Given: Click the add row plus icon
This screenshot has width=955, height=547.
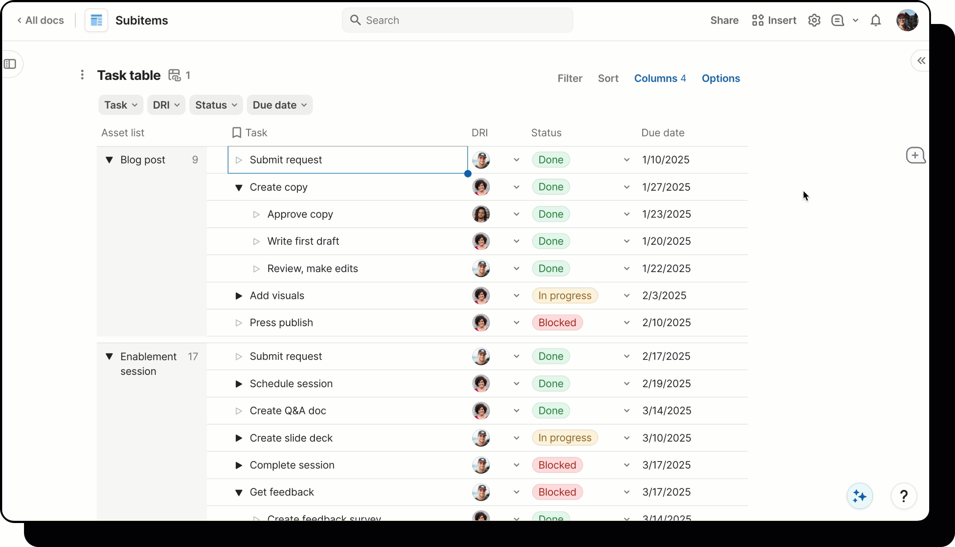Looking at the screenshot, I should 915,155.
